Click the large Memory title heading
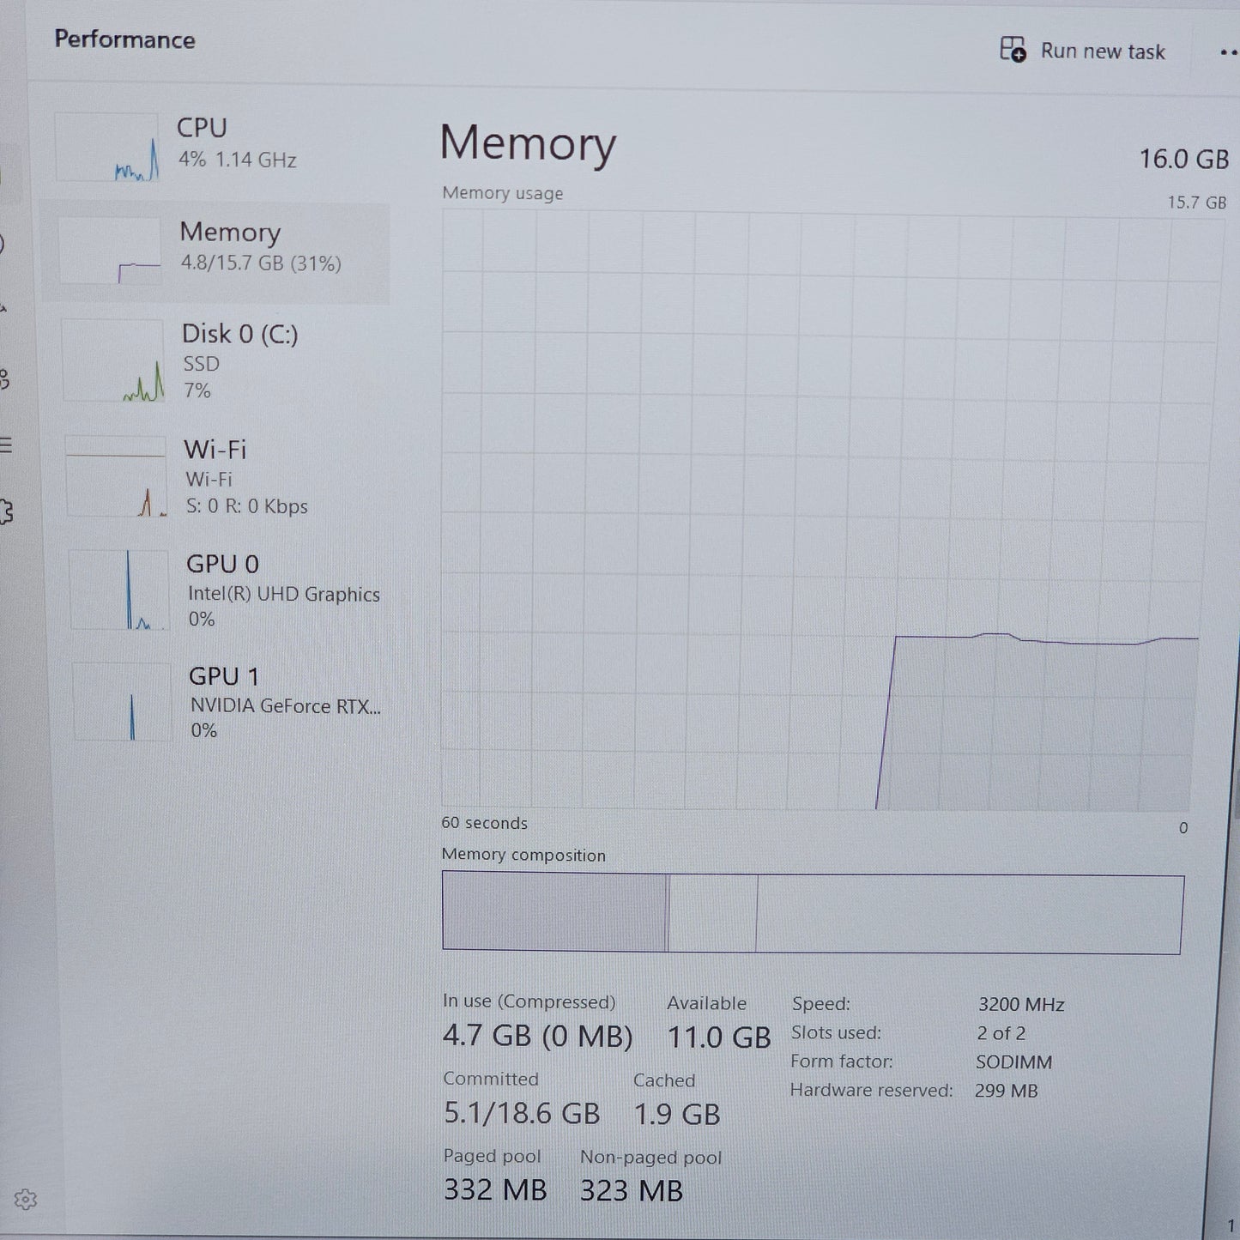Screen dimensions: 1240x1240 point(528,143)
